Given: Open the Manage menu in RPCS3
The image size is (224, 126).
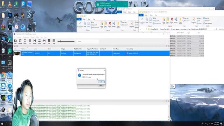Looking at the screenshot, I should [x=33, y=37].
